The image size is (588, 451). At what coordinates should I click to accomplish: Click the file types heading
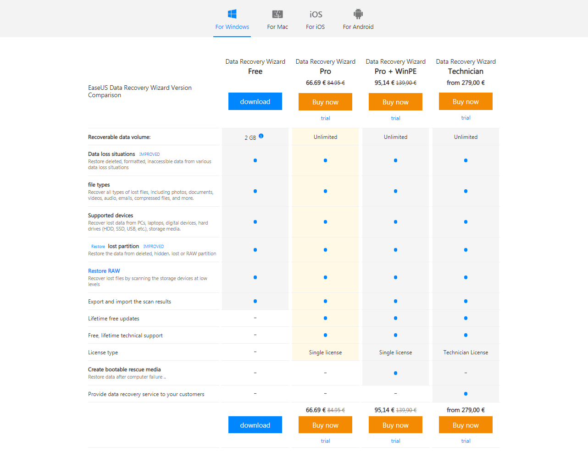click(99, 185)
